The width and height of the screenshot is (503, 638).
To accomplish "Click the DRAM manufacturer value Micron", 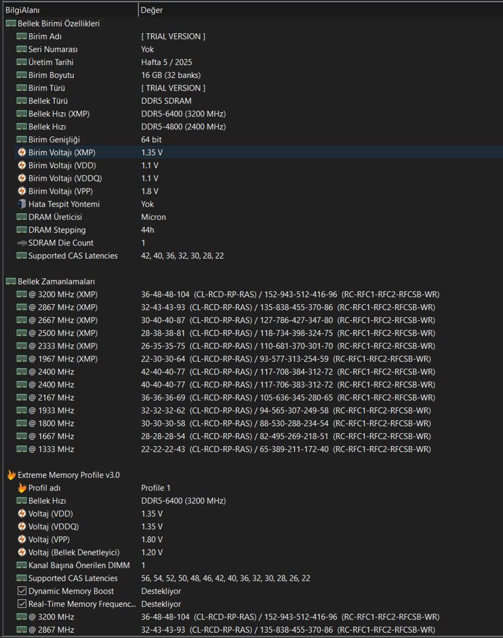I will pyautogui.click(x=153, y=217).
